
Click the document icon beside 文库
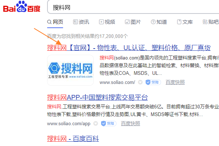click(x=179, y=22)
